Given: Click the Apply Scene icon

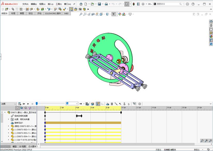Looking at the screenshot, I should pos(124,14).
